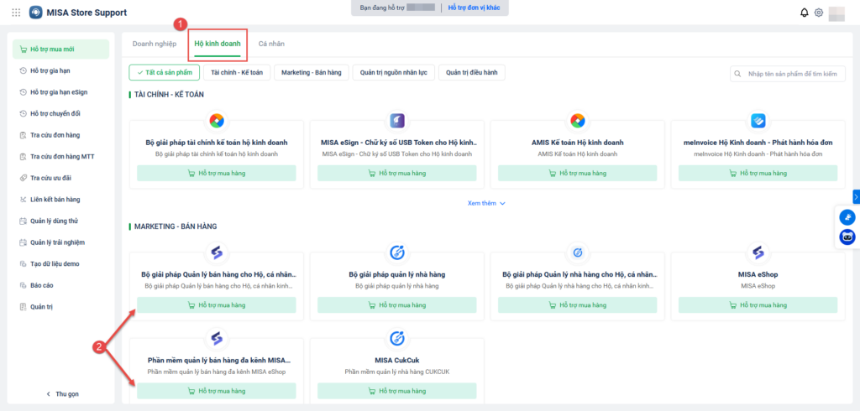Open Hỗ trợ mua mới menu item
This screenshot has width=860, height=411.
tap(60, 49)
